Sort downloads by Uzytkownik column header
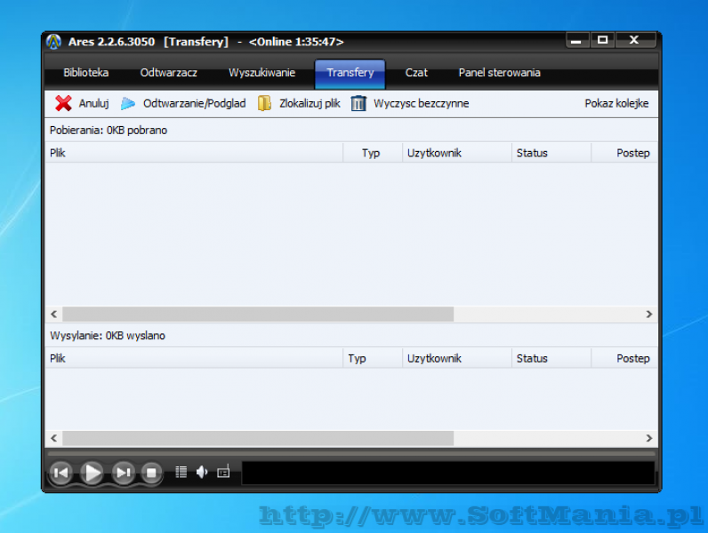708x533 pixels. point(457,153)
